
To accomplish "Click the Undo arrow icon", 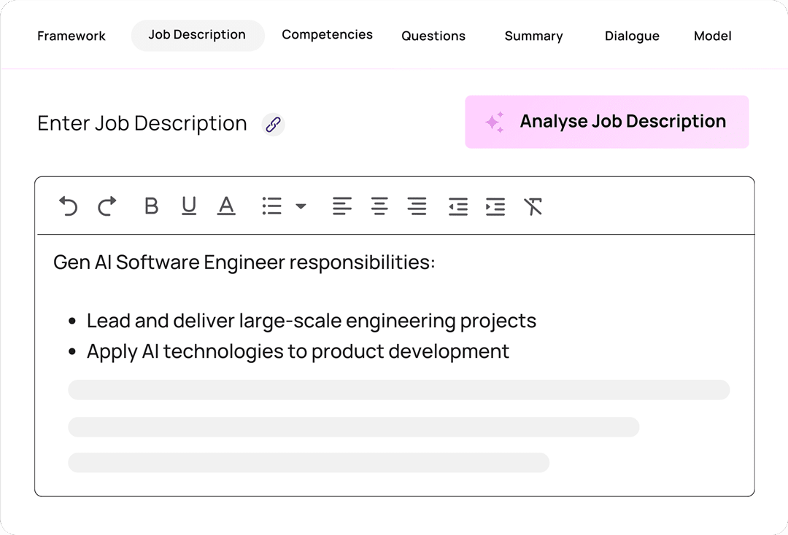I will [x=68, y=206].
